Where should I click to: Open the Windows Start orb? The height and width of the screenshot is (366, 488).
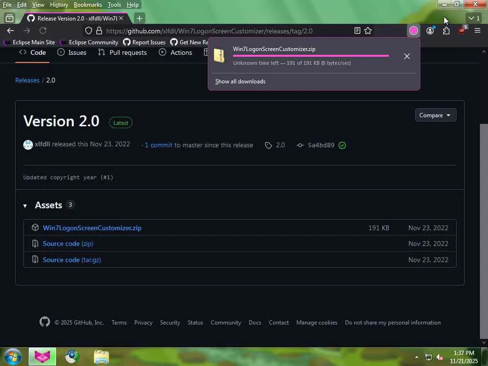(12, 356)
